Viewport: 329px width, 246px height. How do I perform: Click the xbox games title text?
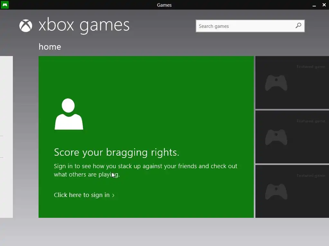[x=84, y=26]
